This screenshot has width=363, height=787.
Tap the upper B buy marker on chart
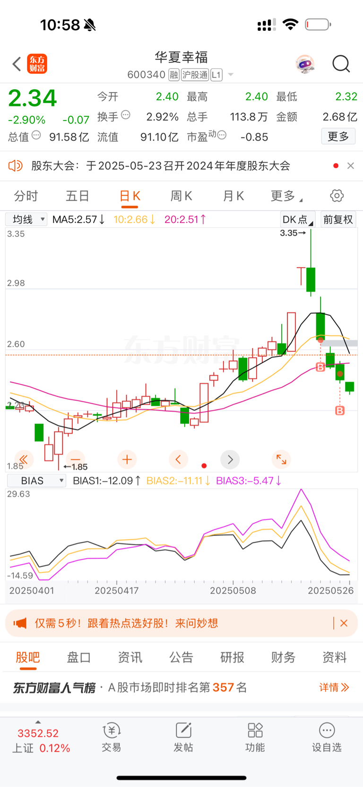pyautogui.click(x=320, y=367)
